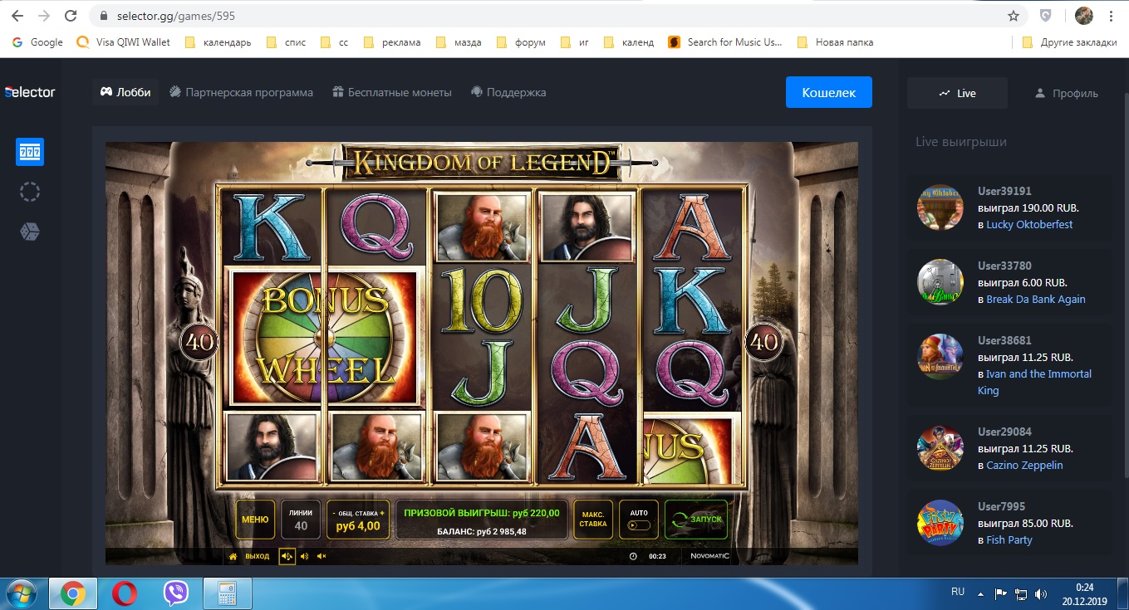Open the Search for Music bookmark
Image resolution: width=1129 pixels, height=610 pixels.
point(725,42)
